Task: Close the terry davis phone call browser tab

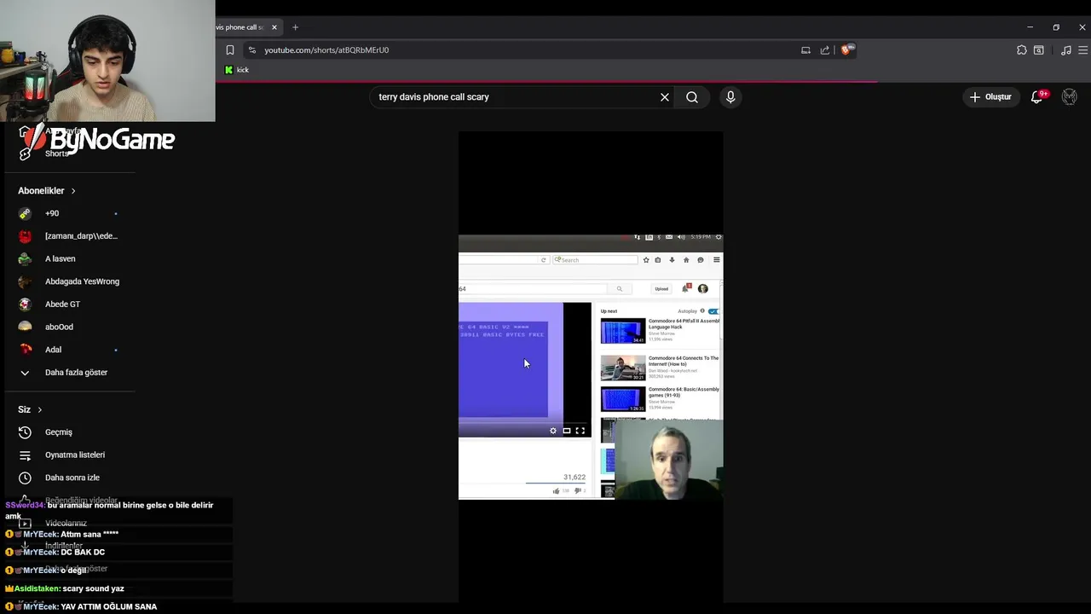Action: pyautogui.click(x=274, y=27)
